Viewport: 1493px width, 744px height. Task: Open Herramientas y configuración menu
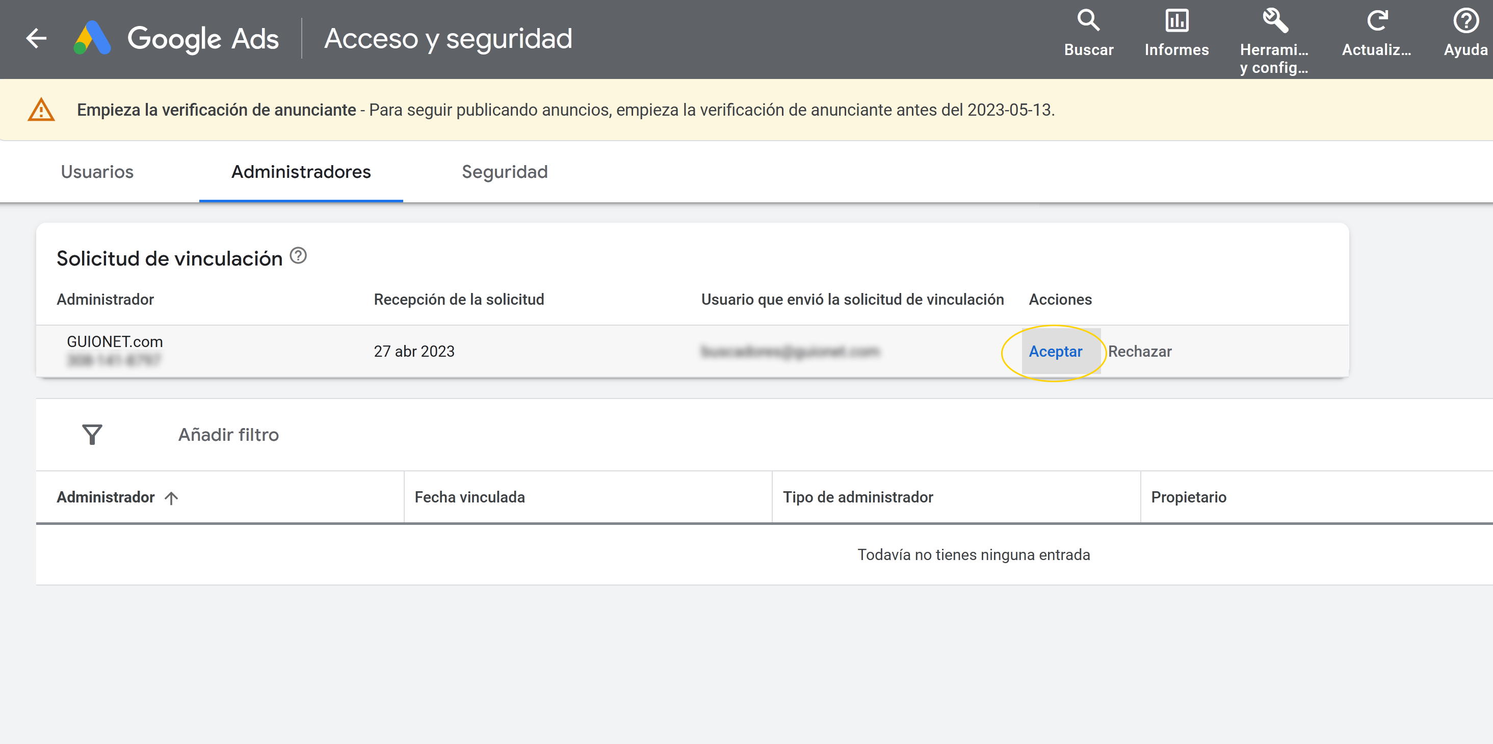pos(1274,42)
